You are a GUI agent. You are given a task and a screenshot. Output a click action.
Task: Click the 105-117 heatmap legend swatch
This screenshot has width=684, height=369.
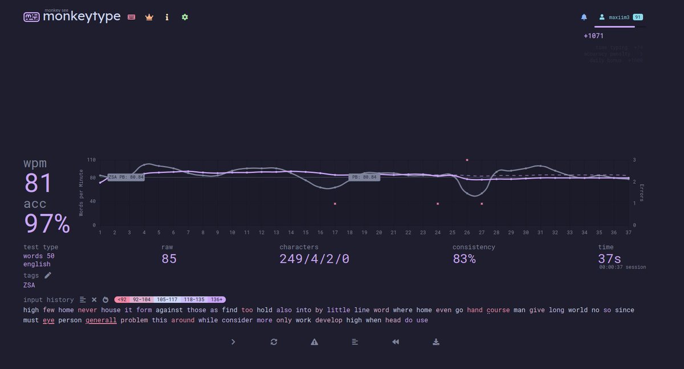point(168,299)
